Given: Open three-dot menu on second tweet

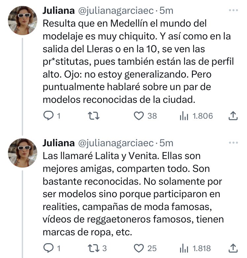Looking at the screenshot, I should 233,143.
